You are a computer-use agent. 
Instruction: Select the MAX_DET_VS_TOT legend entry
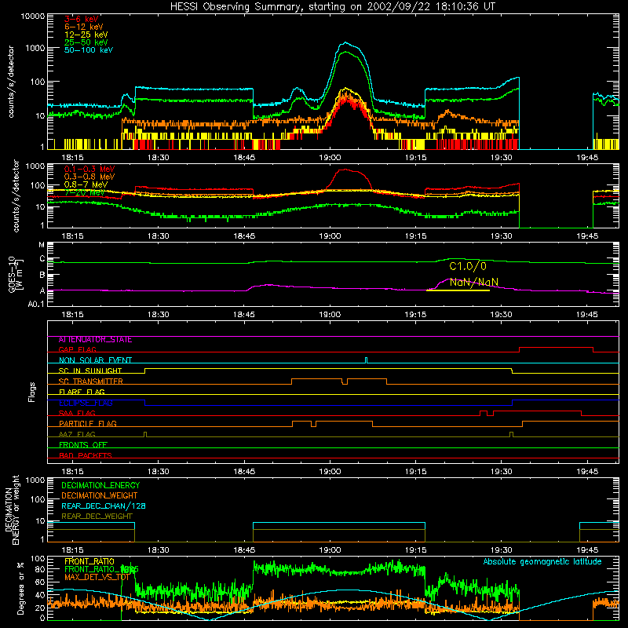click(97, 577)
